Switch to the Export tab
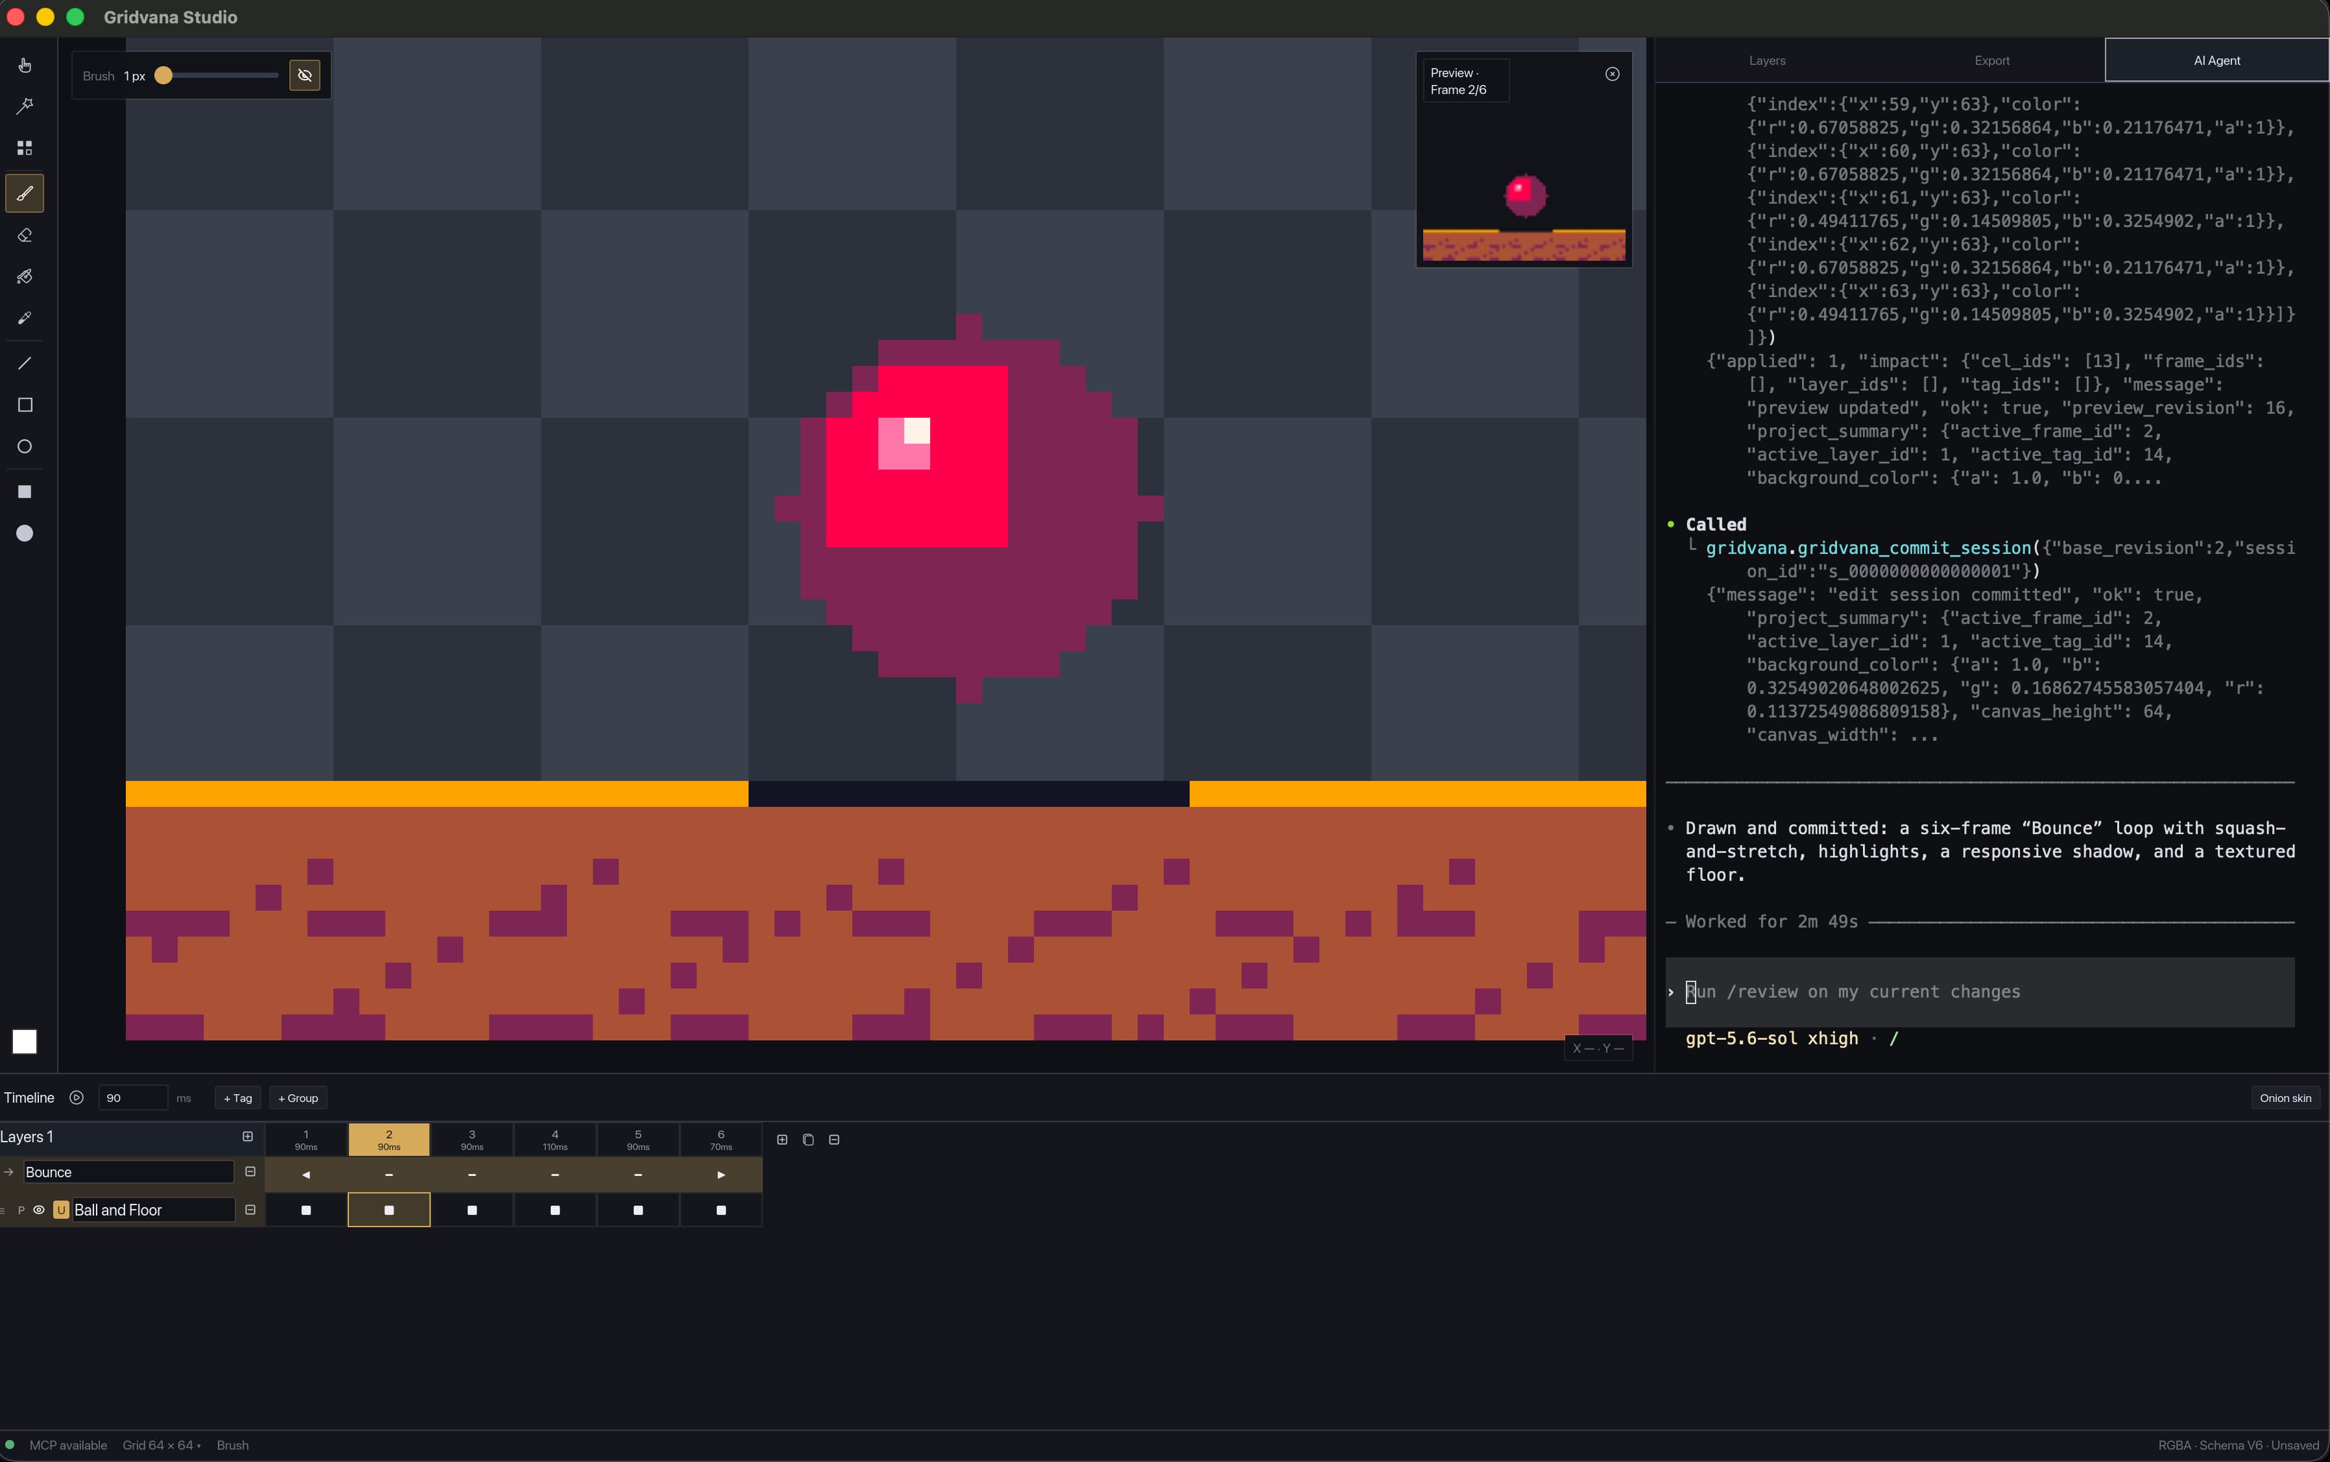This screenshot has width=2330, height=1462. click(1991, 61)
